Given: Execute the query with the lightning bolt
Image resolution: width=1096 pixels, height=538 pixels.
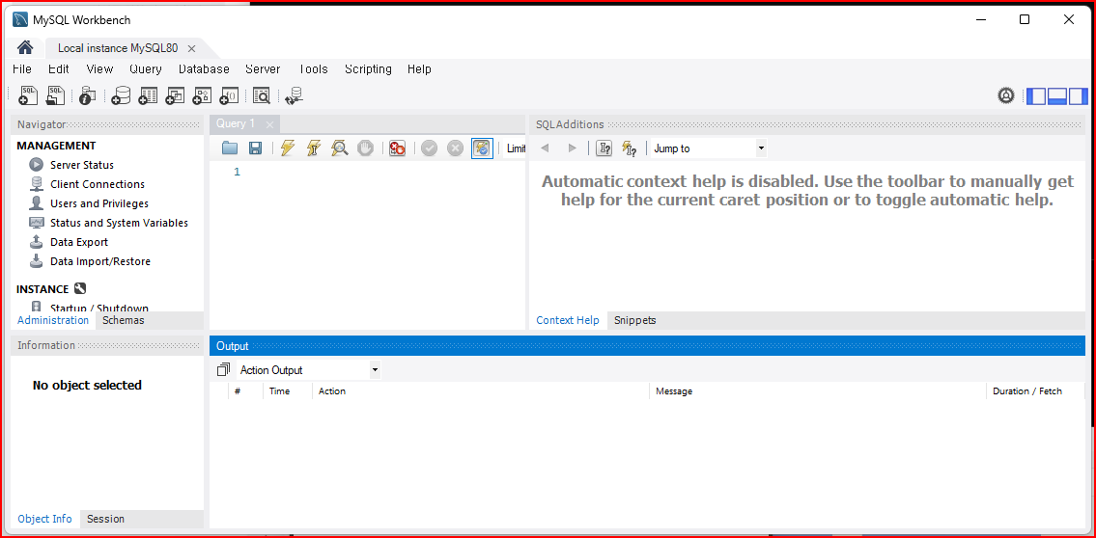Looking at the screenshot, I should pyautogui.click(x=288, y=148).
